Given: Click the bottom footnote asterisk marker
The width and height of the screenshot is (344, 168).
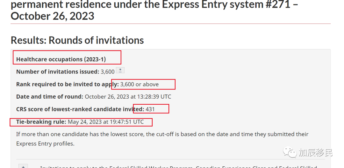Looking at the screenshot, I should click(23, 166).
